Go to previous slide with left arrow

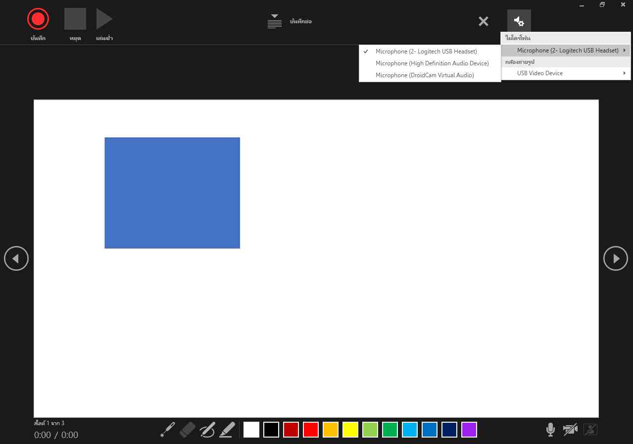(x=16, y=258)
